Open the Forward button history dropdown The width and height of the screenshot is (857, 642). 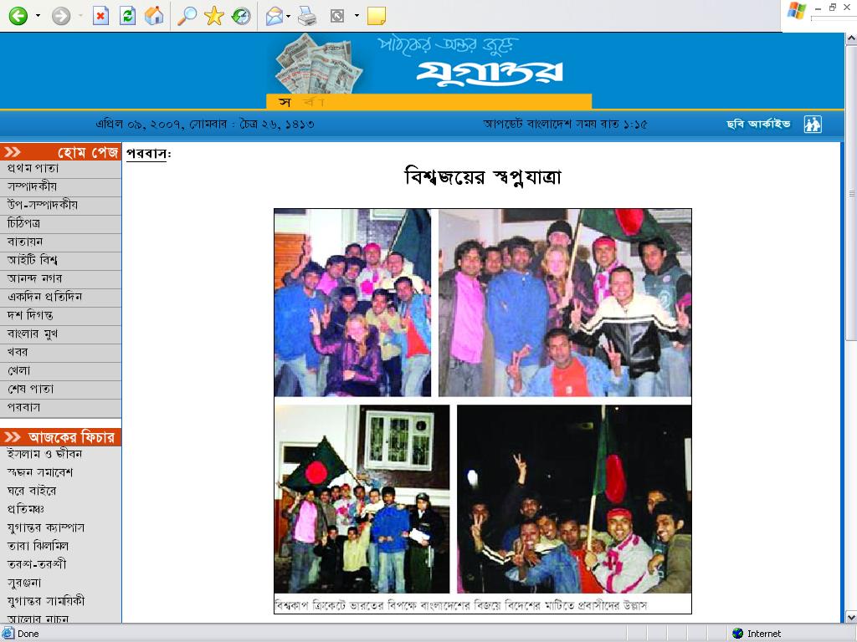80,16
